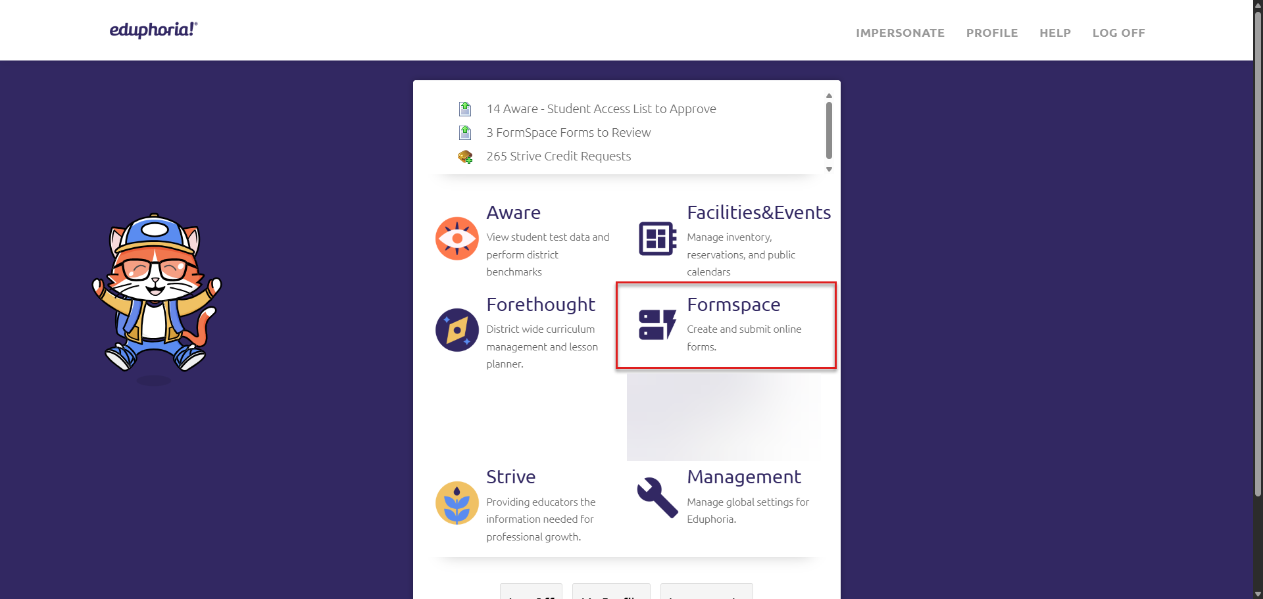This screenshot has height=599, width=1263.
Task: Click the Strive Credit Requests icon
Action: pos(465,156)
